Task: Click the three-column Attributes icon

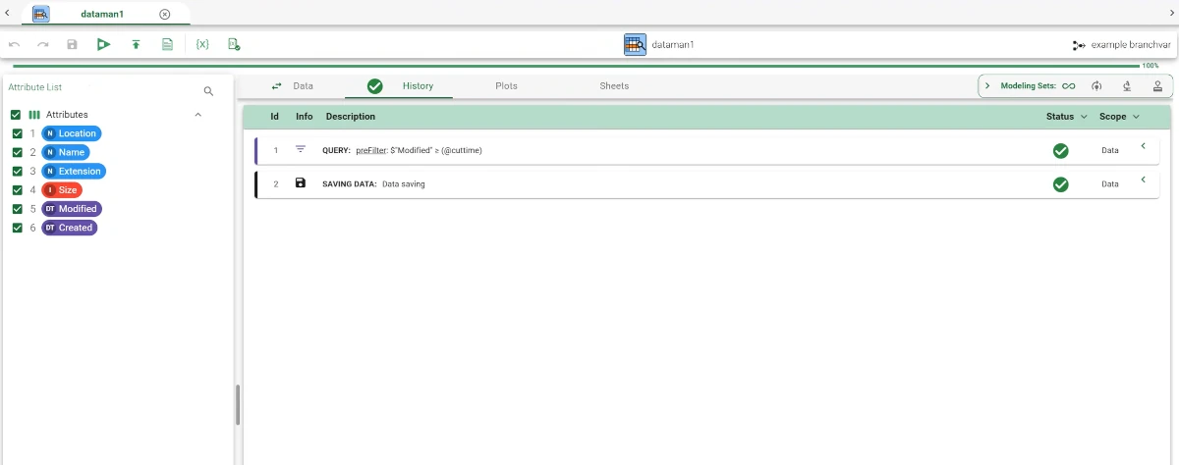Action: point(34,115)
